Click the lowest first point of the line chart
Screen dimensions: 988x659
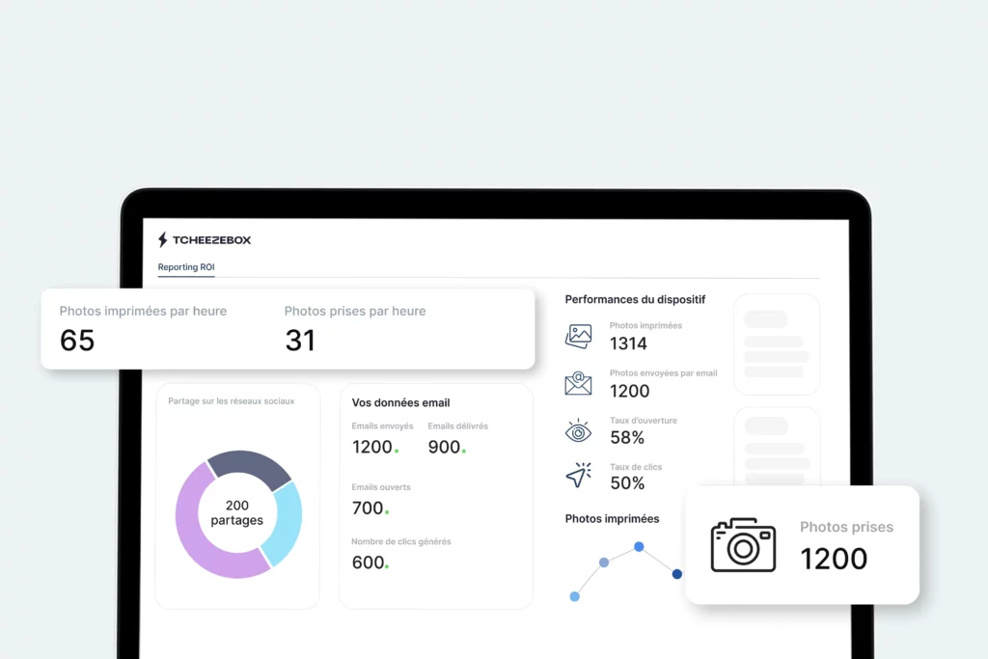point(575,596)
